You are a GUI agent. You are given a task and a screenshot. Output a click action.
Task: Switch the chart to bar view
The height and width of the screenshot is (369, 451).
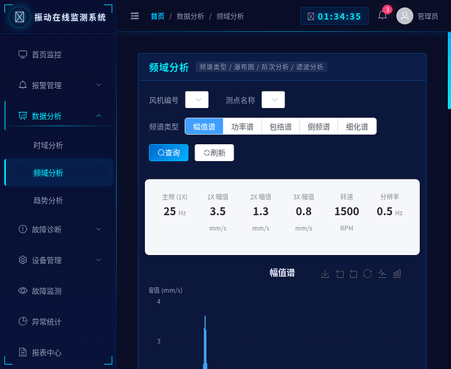click(x=397, y=274)
